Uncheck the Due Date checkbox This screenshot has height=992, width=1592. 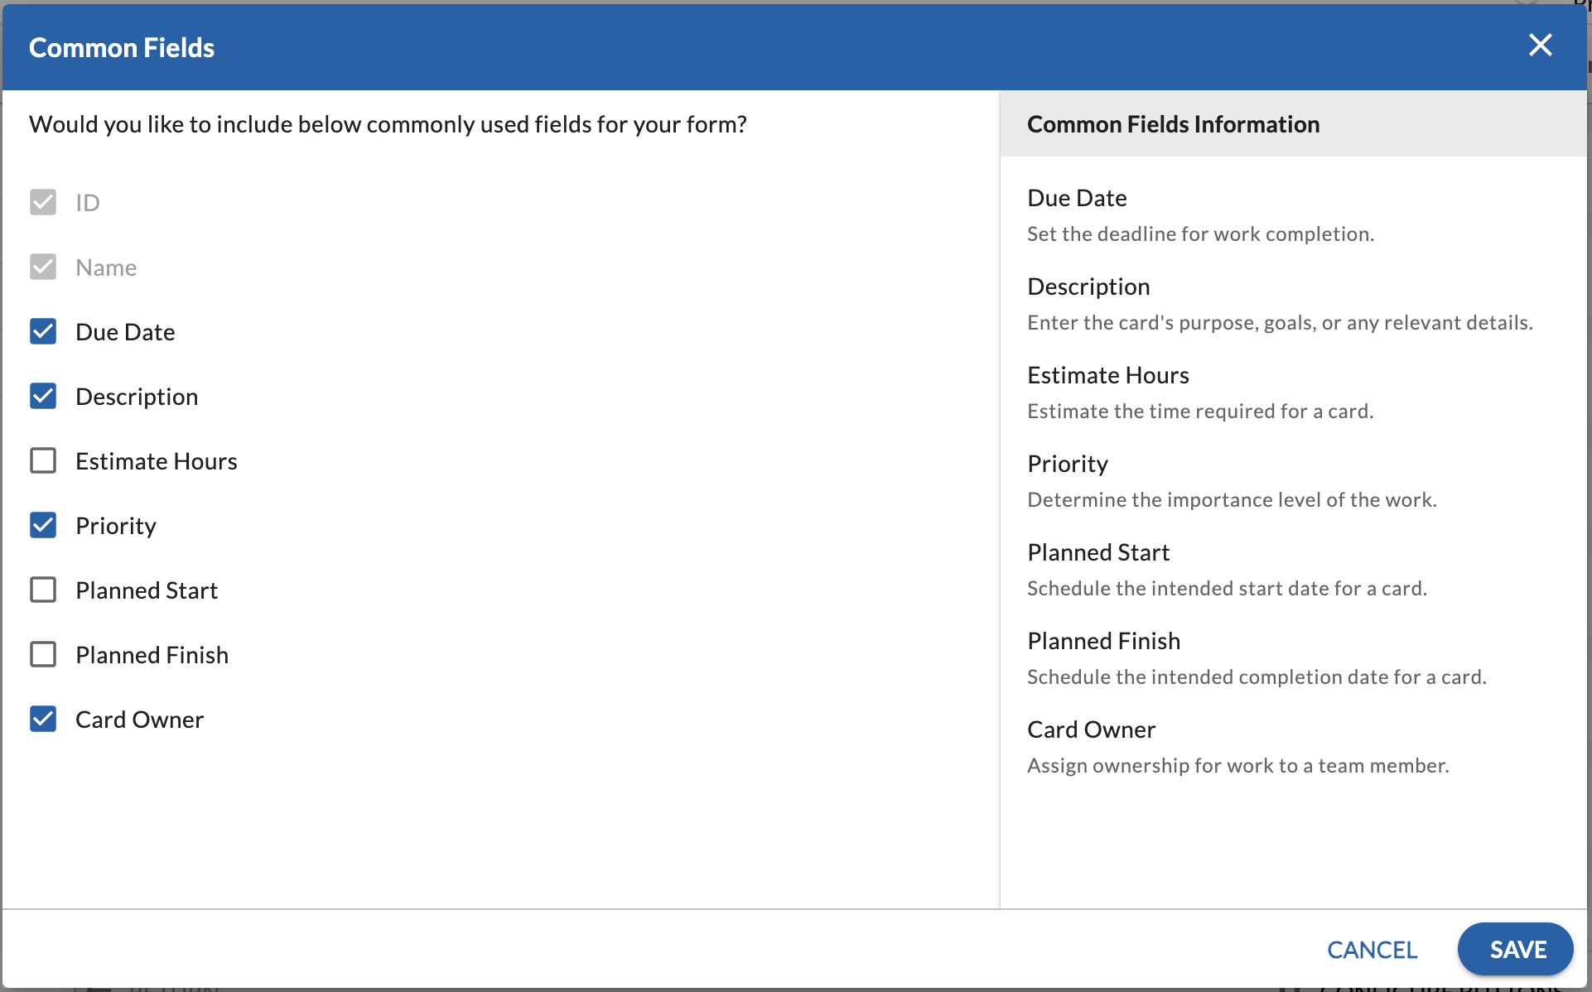point(43,331)
